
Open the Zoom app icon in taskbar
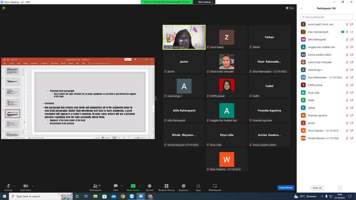[141, 196]
